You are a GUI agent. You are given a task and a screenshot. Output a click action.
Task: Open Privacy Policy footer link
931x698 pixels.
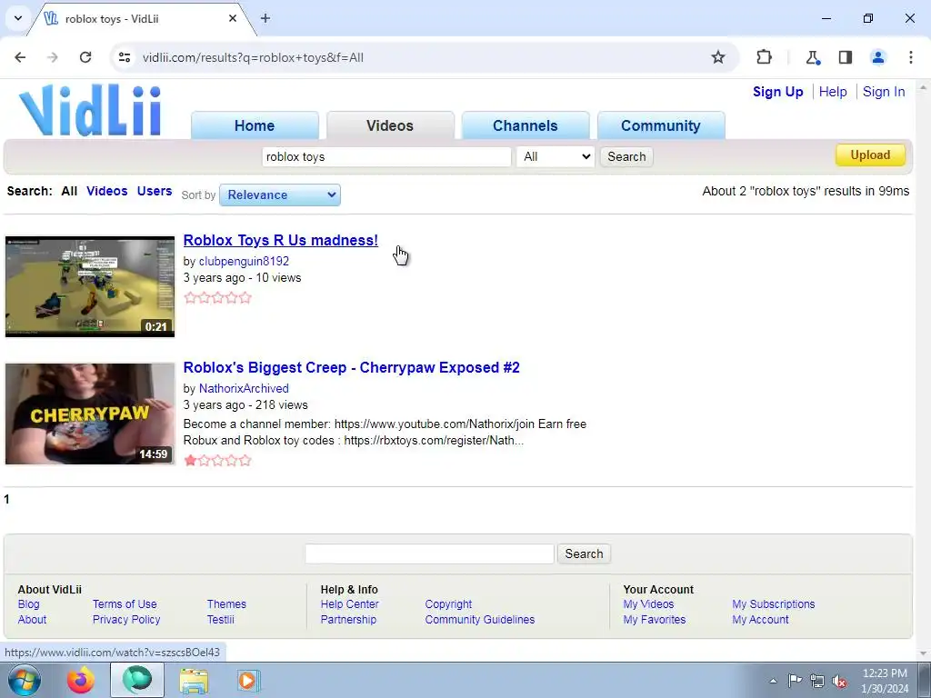(126, 619)
